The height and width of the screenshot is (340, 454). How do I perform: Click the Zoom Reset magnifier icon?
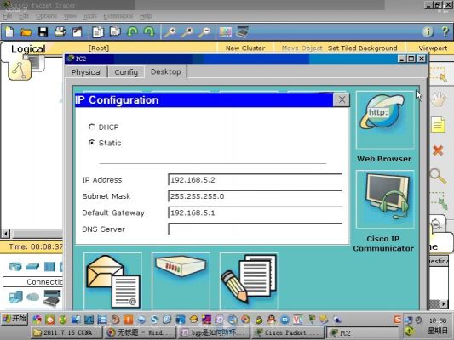tap(187, 32)
